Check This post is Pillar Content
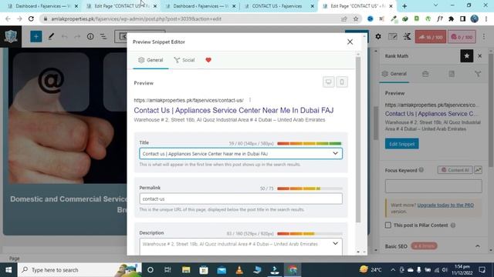The image size is (494, 277). (388, 225)
